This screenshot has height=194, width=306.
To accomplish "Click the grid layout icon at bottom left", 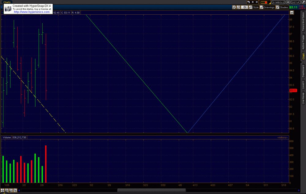I will pos(2,190).
